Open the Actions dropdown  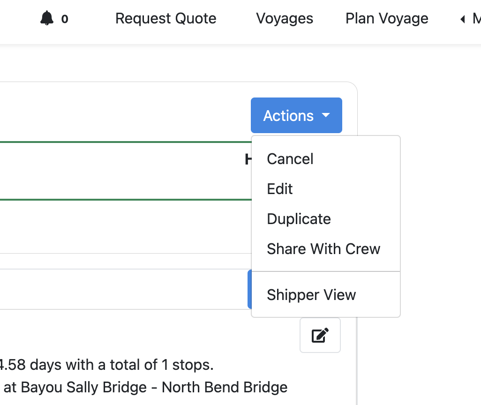pyautogui.click(x=296, y=115)
